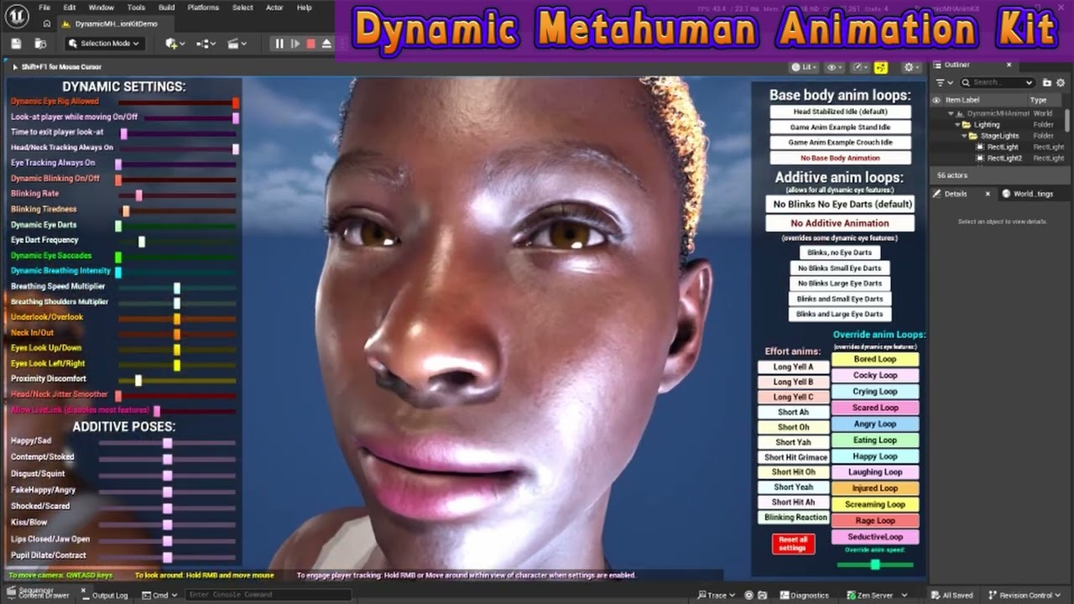Open the Edit menu
The width and height of the screenshot is (1074, 604).
(70, 8)
